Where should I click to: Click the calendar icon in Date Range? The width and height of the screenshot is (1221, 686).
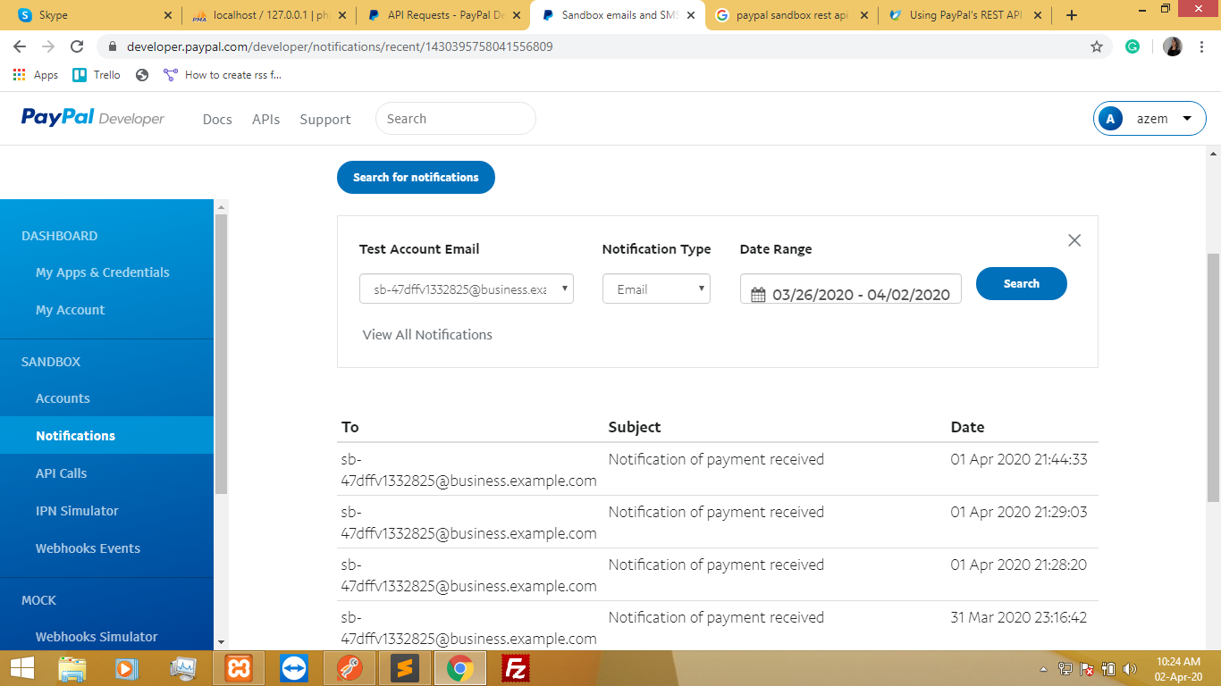point(758,295)
